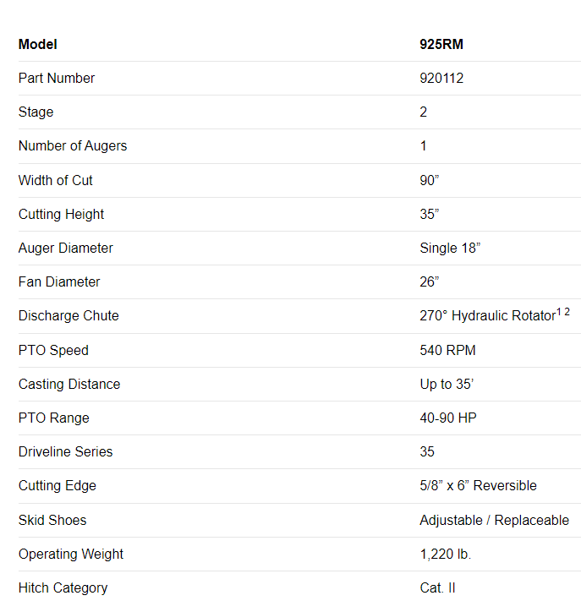Click the "270° Hydraulic Rotator" text
The width and height of the screenshot is (581, 601).
click(487, 316)
